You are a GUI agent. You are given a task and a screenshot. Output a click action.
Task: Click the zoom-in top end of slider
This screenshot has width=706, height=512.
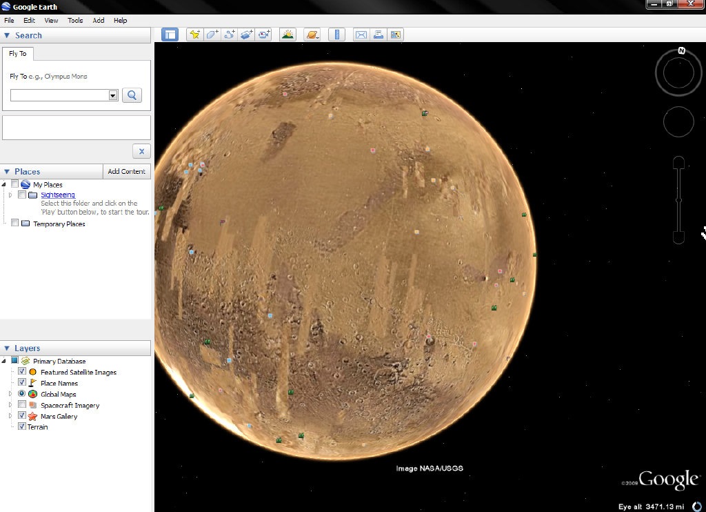678,162
